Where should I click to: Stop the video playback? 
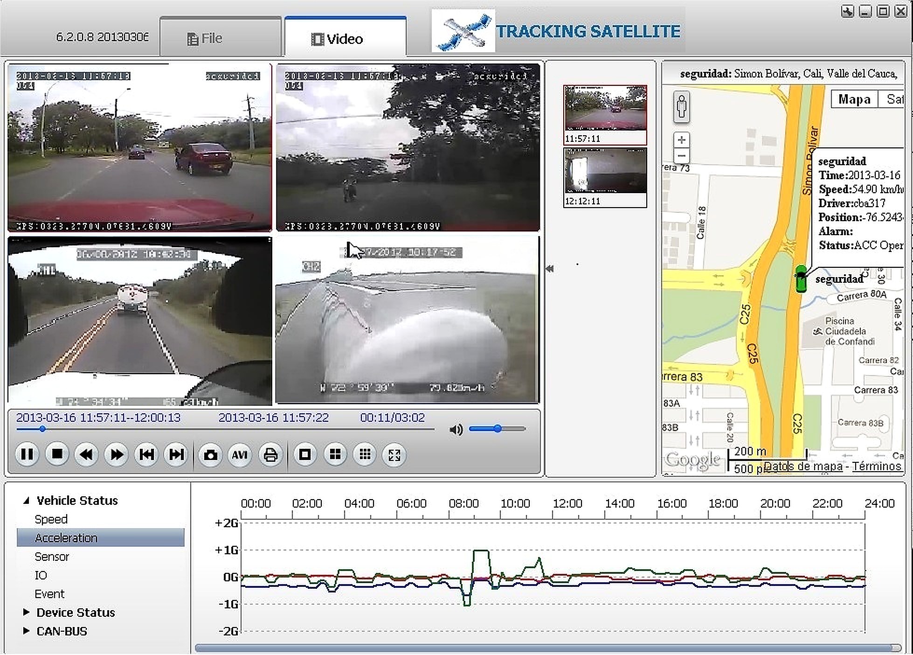pos(57,454)
